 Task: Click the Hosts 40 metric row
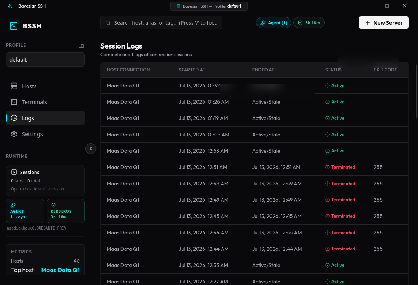[45, 261]
